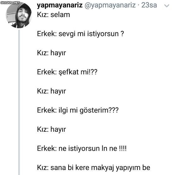Click the word 'istiyorsun' after 'sevgi mi'
The image size is (175, 175).
coord(103,34)
